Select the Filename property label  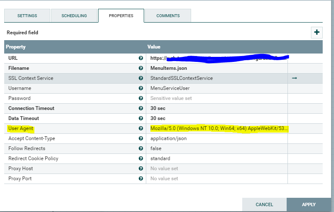(18, 68)
